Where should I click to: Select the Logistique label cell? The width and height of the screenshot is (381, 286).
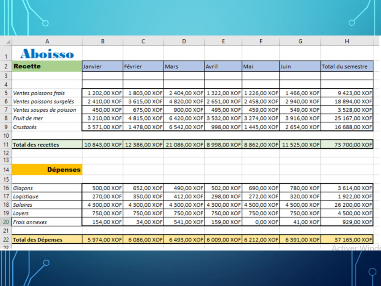coord(47,196)
